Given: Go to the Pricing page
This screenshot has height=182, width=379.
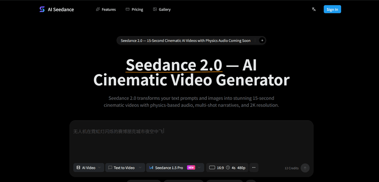Looking at the screenshot, I should pos(134,9).
